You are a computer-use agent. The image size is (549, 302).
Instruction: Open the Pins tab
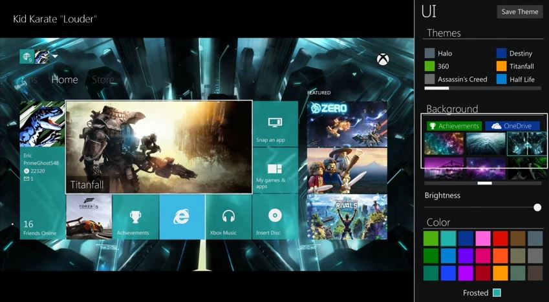click(27, 80)
